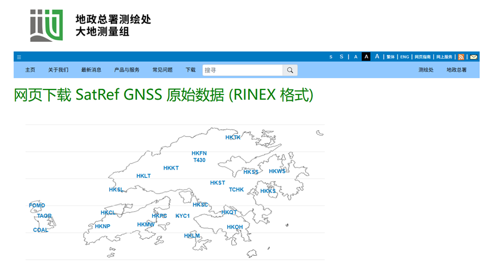Open the RSS feed icon
This screenshot has width=489, height=266.
(461, 57)
